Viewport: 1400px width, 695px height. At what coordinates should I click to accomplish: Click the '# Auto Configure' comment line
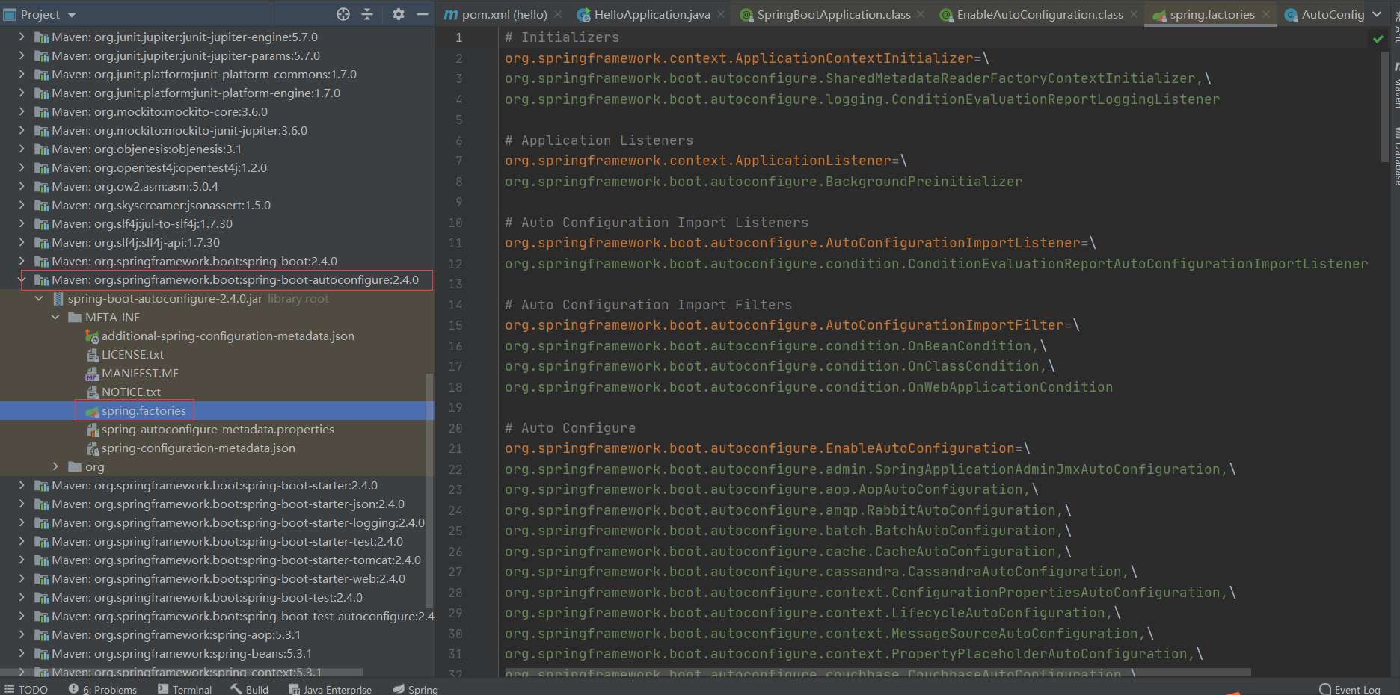tap(570, 428)
